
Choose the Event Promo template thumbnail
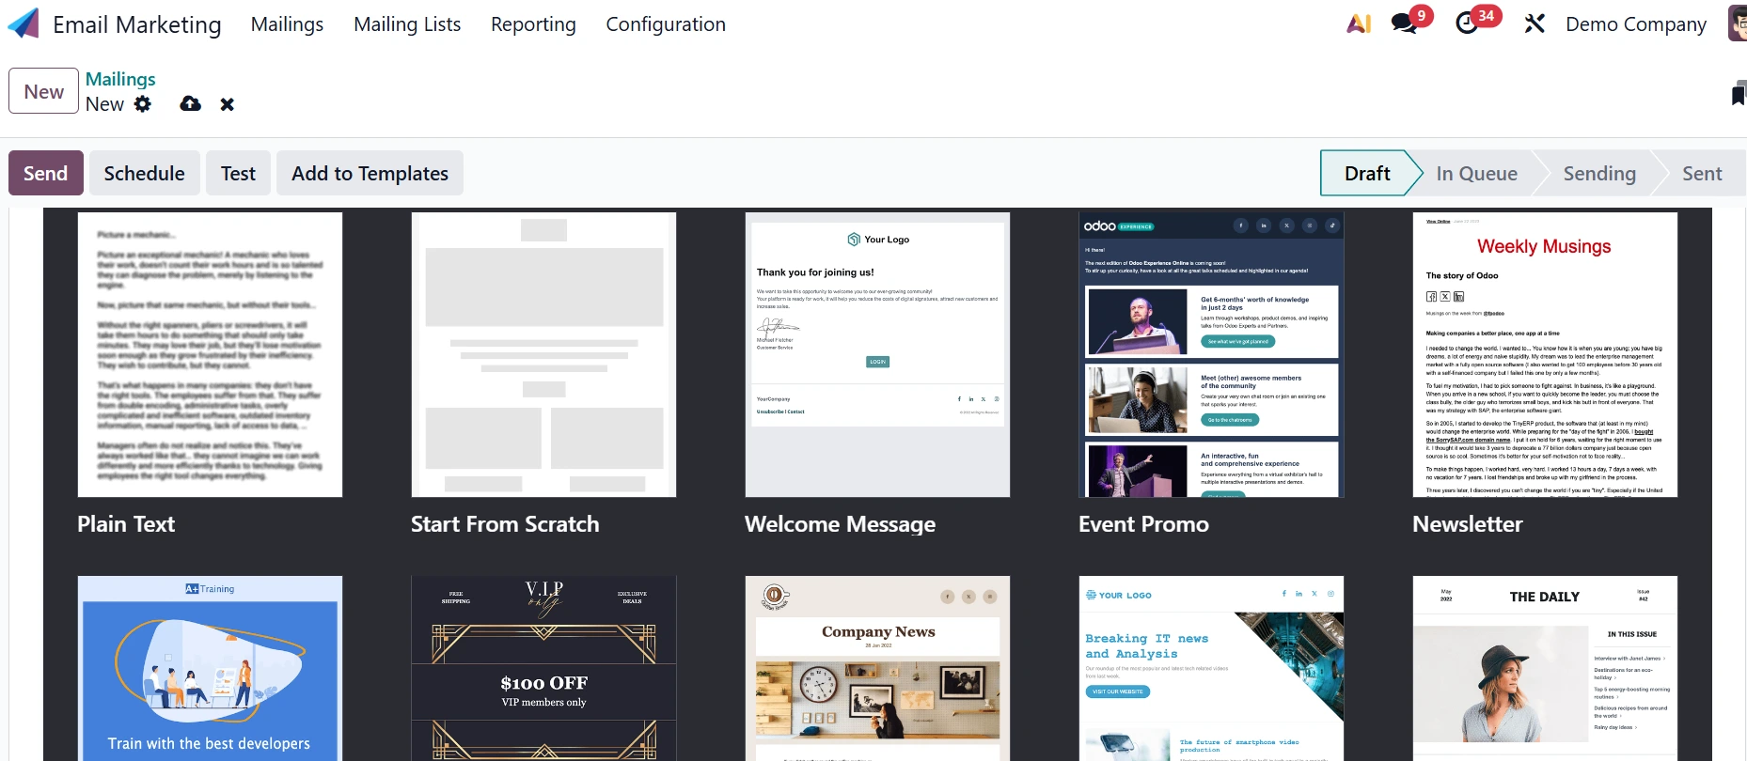tap(1211, 354)
